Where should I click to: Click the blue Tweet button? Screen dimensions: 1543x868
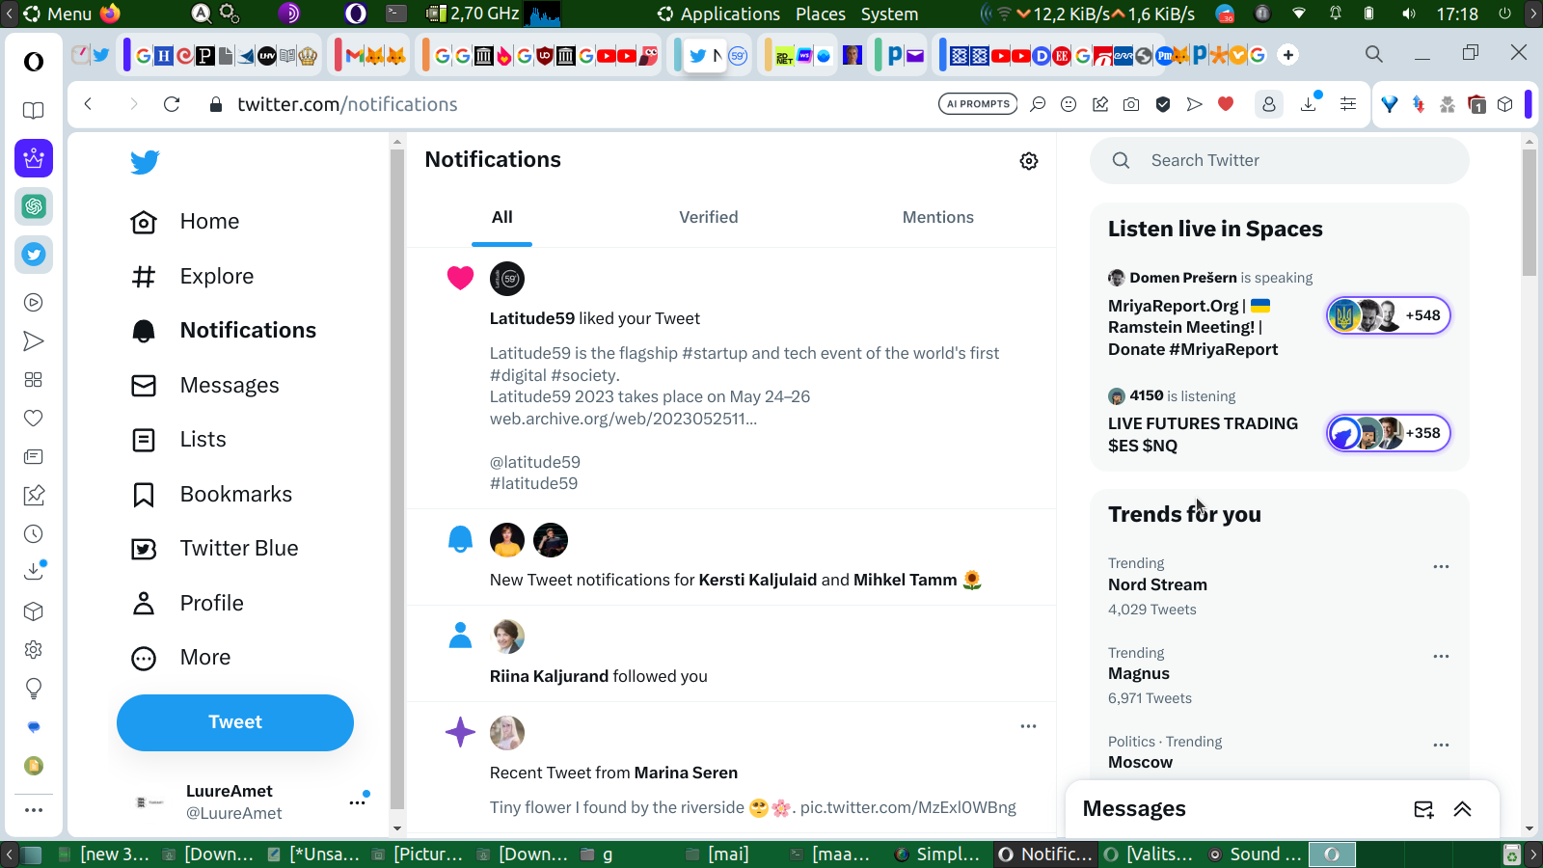(235, 722)
